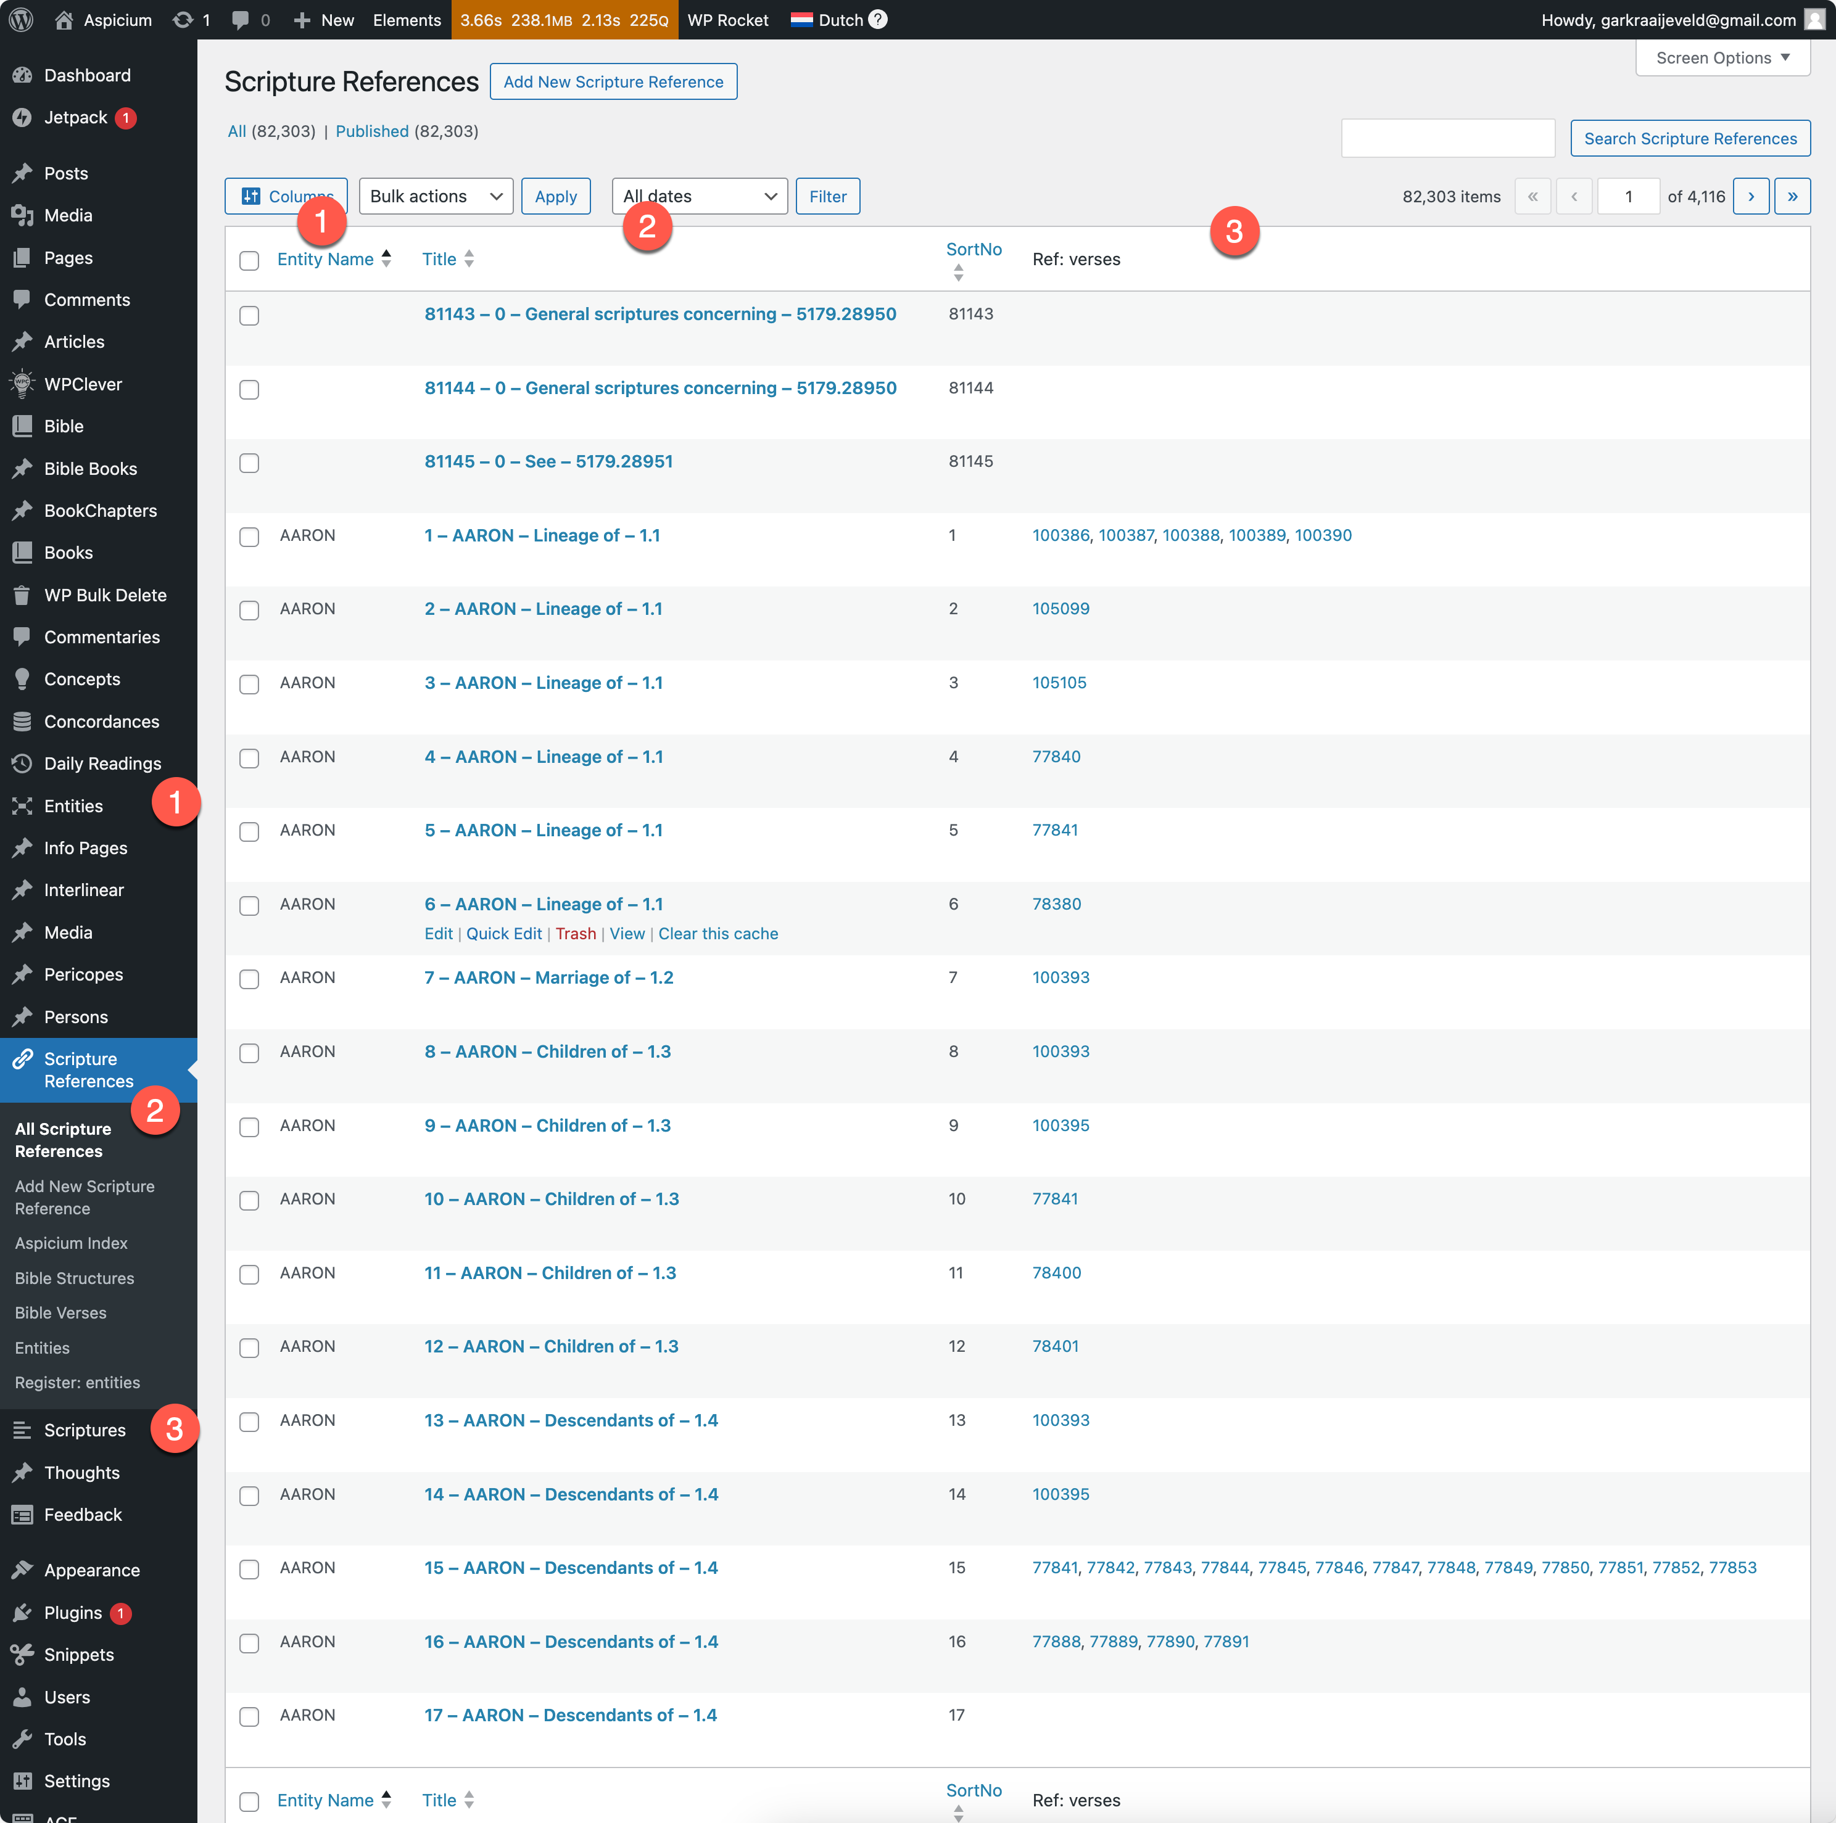1836x1823 pixels.
Task: Click the Entities network icon
Action: (x=23, y=805)
